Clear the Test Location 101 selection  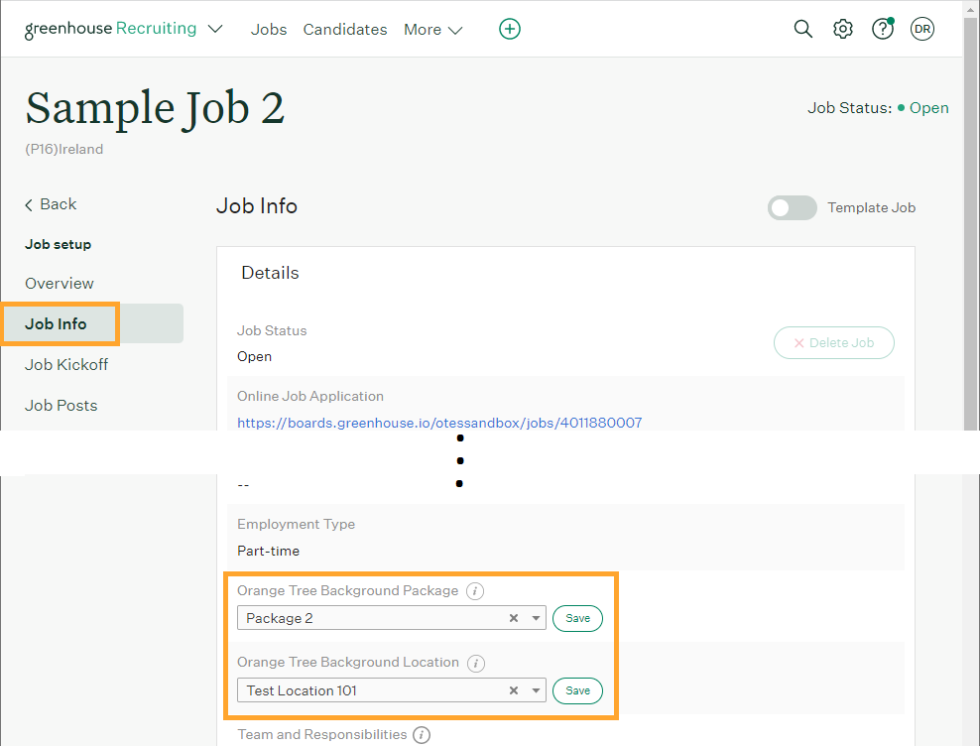click(514, 690)
